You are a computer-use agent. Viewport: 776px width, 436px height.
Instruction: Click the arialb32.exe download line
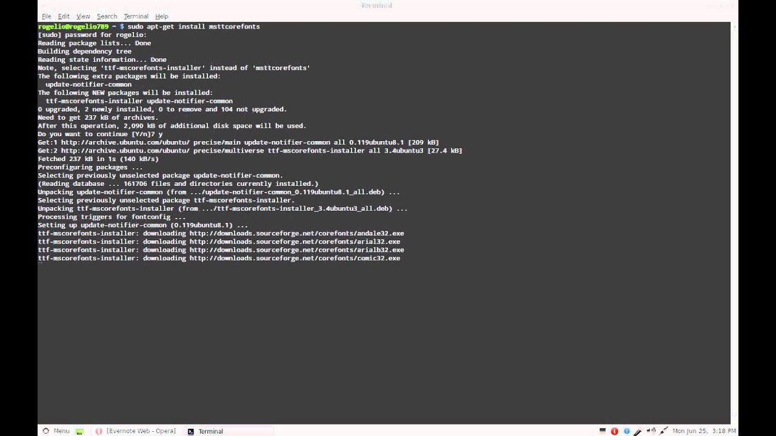tap(221, 249)
